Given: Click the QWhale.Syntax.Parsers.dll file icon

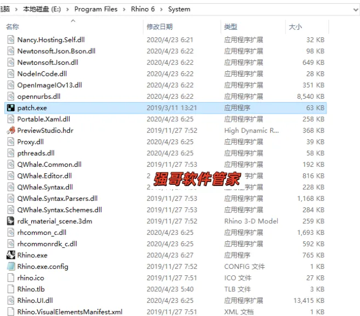Looking at the screenshot, I should [x=11, y=199].
